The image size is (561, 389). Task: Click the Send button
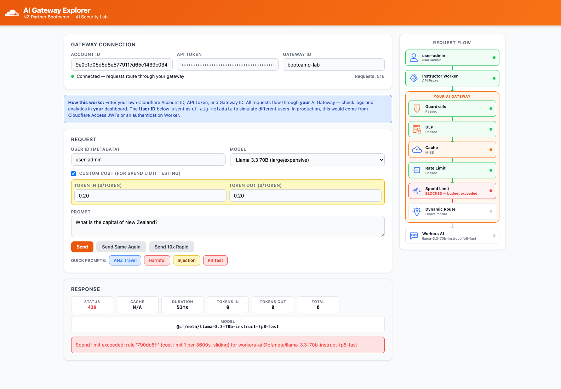pos(82,247)
